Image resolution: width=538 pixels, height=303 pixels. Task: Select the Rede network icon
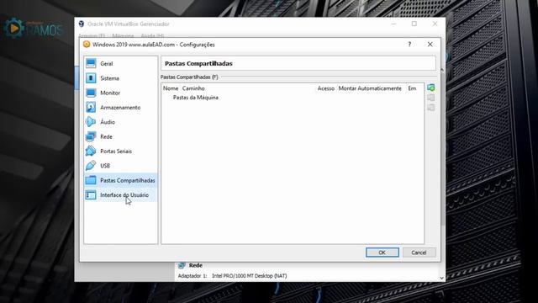(91, 136)
